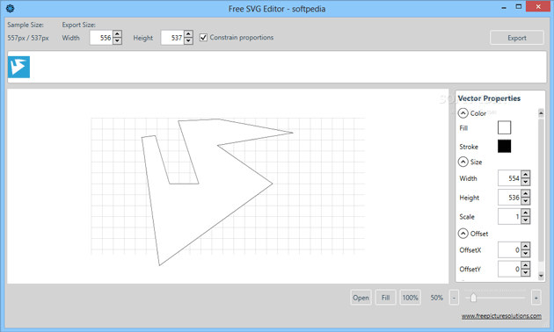Toggle Constrain proportions checkbox
The image size is (554, 332).
click(x=203, y=38)
